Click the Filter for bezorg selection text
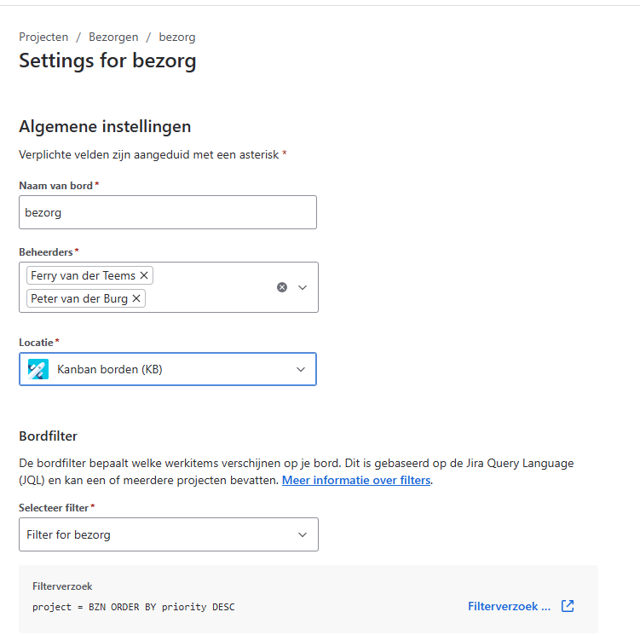This screenshot has height=635, width=640. pos(68,534)
